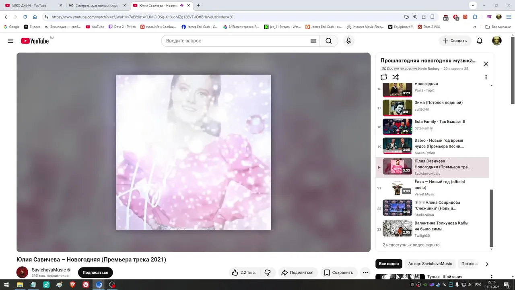Select the Похожие filter chip
This screenshot has width=515, height=290.
pyautogui.click(x=469, y=264)
